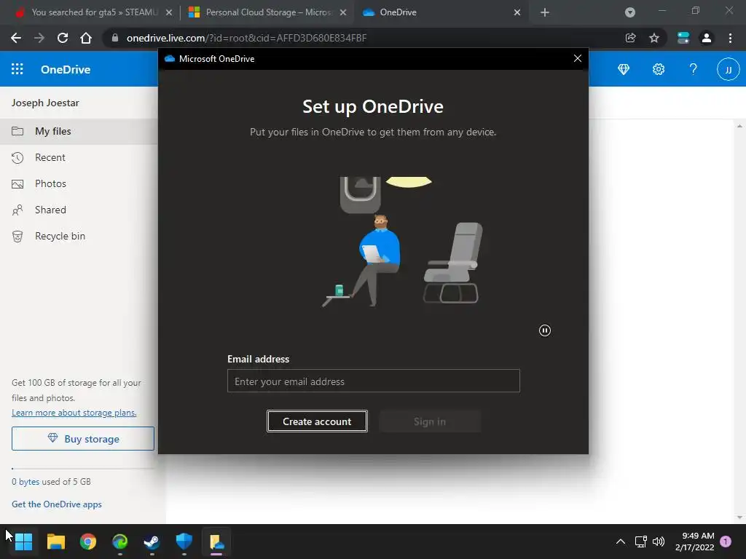Open volume tray icon

point(659,542)
